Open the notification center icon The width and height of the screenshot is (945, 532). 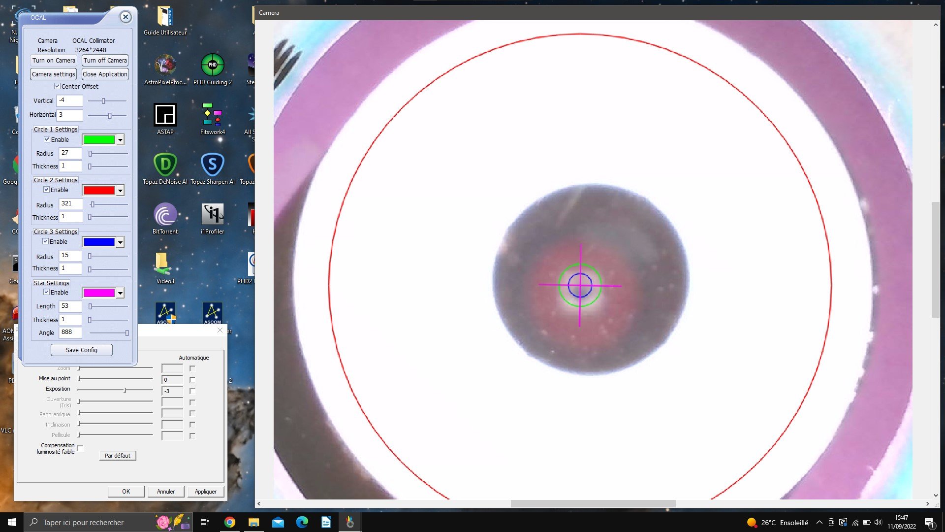(929, 522)
